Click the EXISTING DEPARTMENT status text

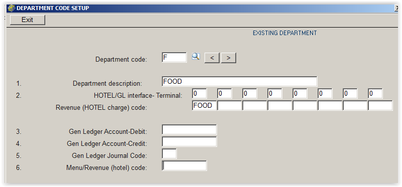[x=284, y=33]
